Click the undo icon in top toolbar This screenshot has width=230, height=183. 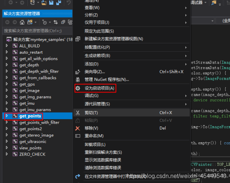click(x=68, y=3)
